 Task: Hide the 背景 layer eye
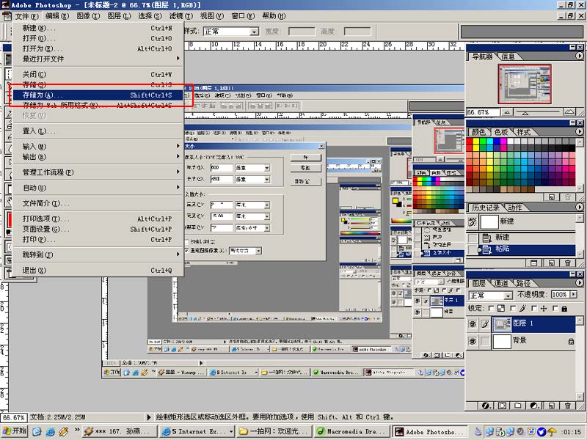point(473,341)
